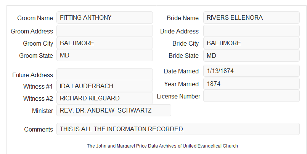Image resolution: width=307 pixels, height=154 pixels.
Task: Focus the empty Bride Address field
Action: pyautogui.click(x=251, y=31)
